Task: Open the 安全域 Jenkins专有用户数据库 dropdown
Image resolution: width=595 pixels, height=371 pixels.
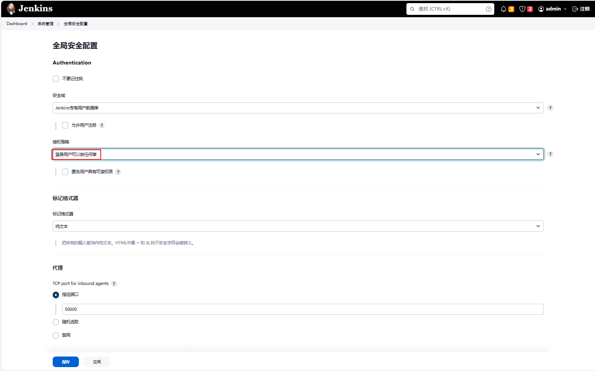Action: click(298, 108)
